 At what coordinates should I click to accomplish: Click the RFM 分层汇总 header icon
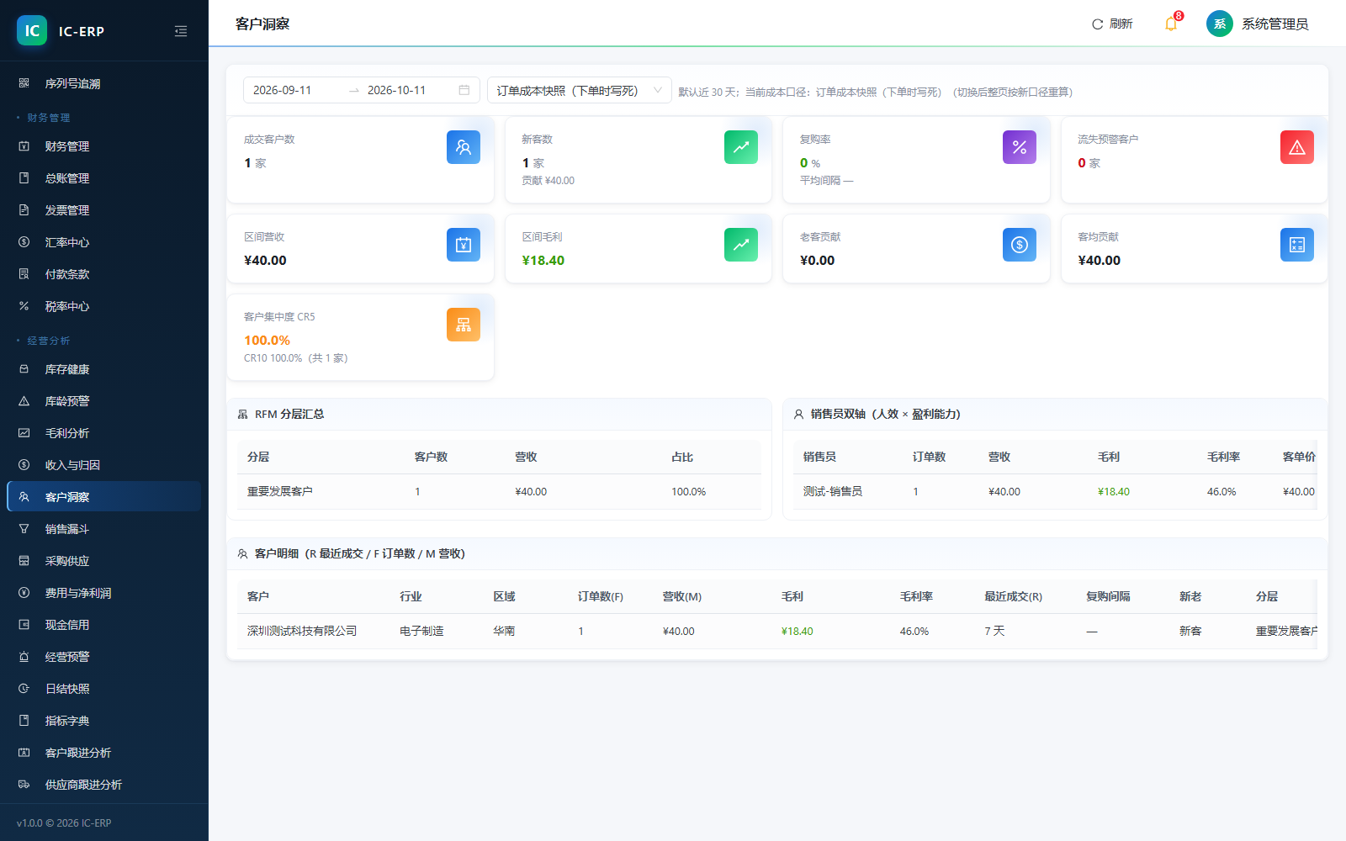[x=243, y=415]
